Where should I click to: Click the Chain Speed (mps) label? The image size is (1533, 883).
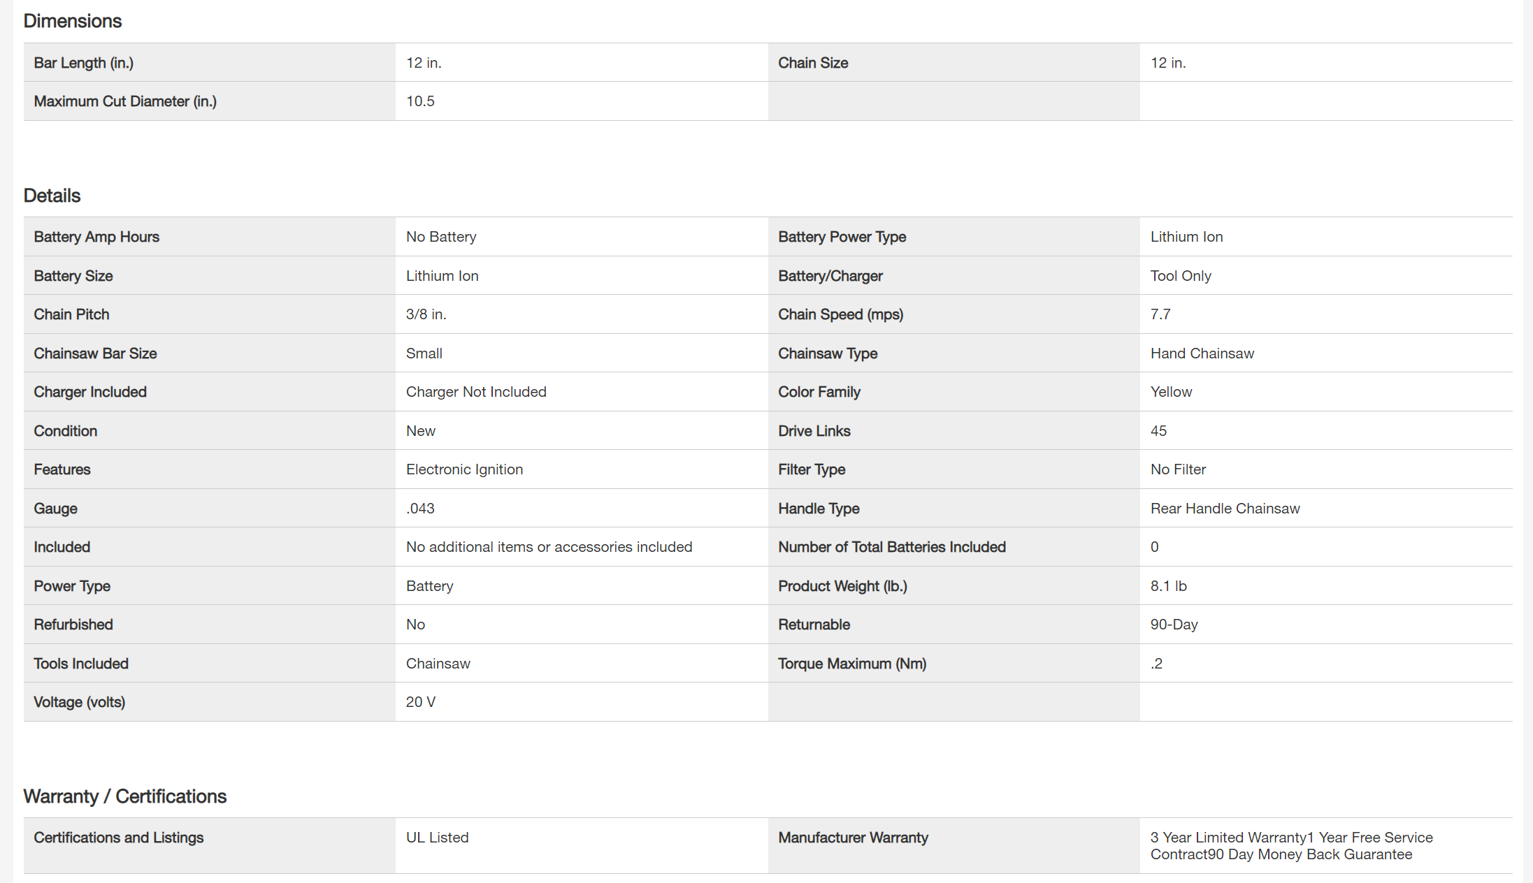[841, 314]
